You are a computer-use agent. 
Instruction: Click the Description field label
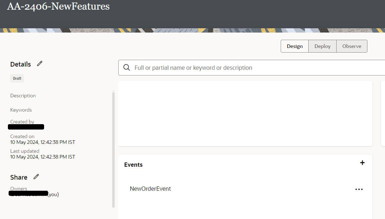[23, 96]
